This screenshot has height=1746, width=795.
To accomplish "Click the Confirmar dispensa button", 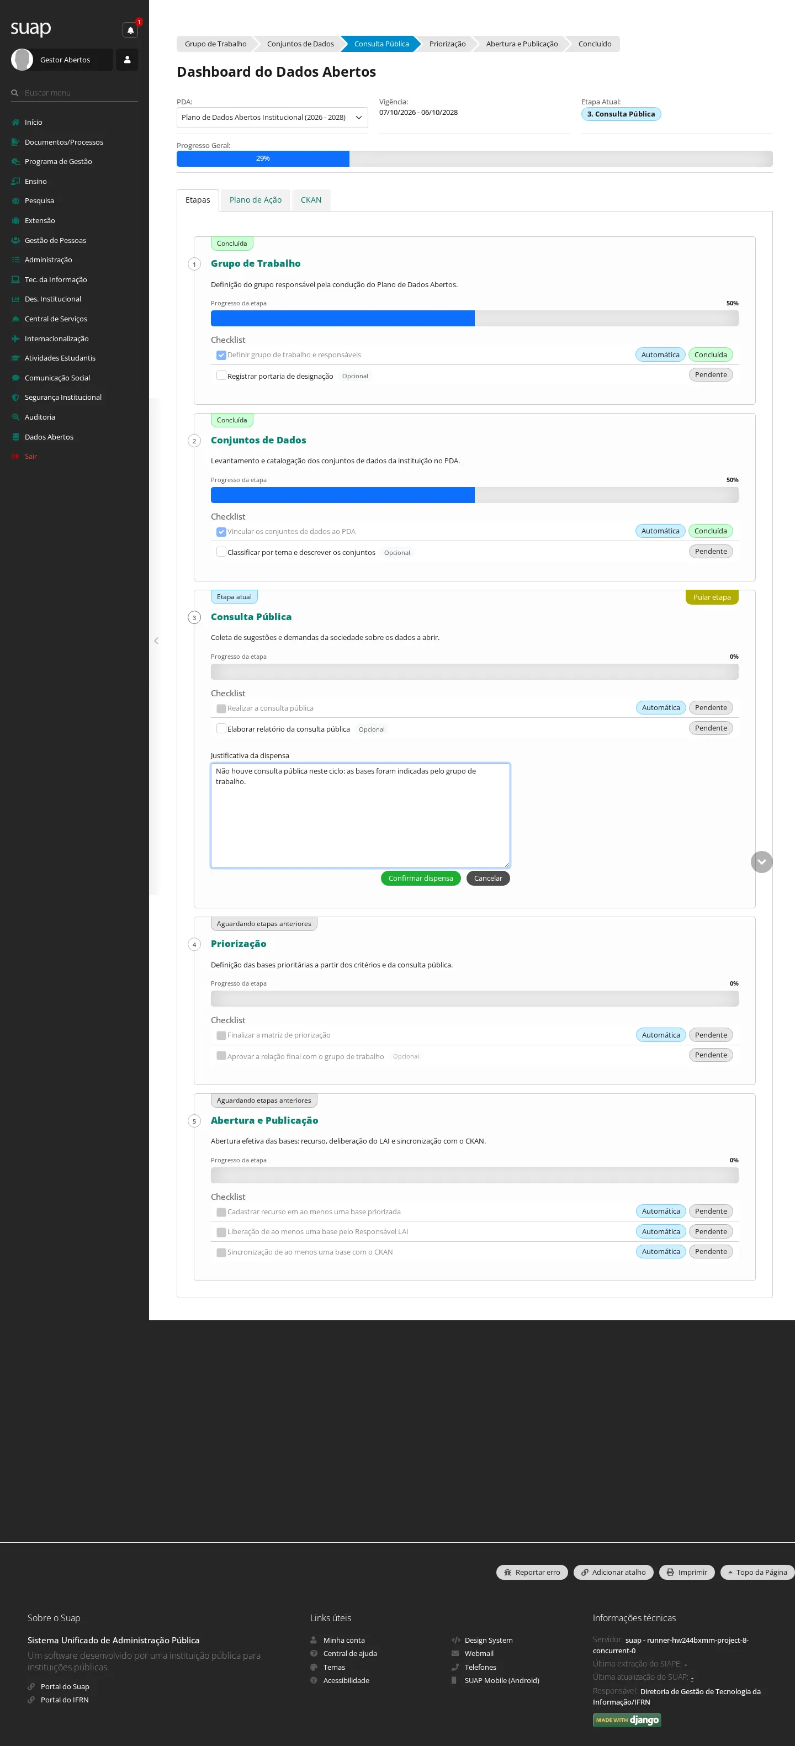I will (x=421, y=879).
